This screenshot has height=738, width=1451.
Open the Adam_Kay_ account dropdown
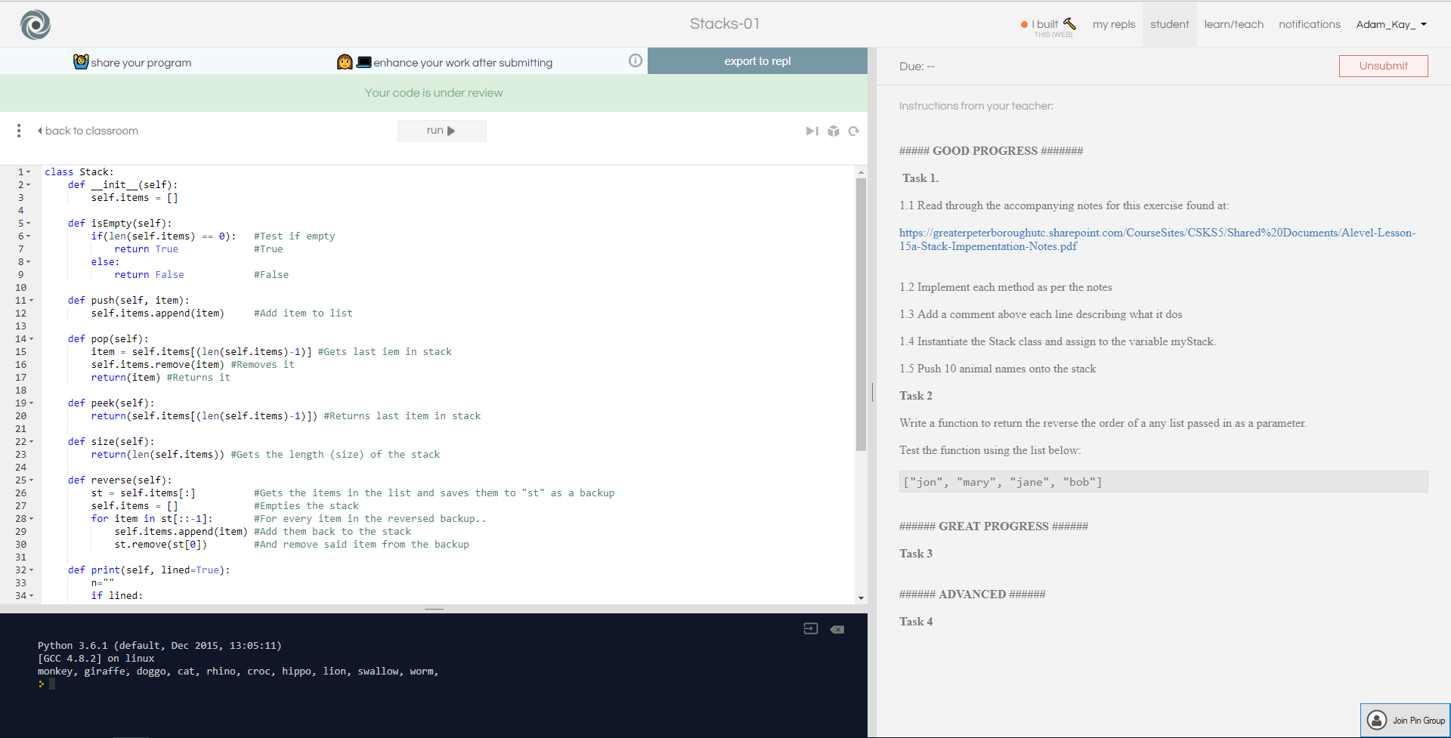(1391, 24)
